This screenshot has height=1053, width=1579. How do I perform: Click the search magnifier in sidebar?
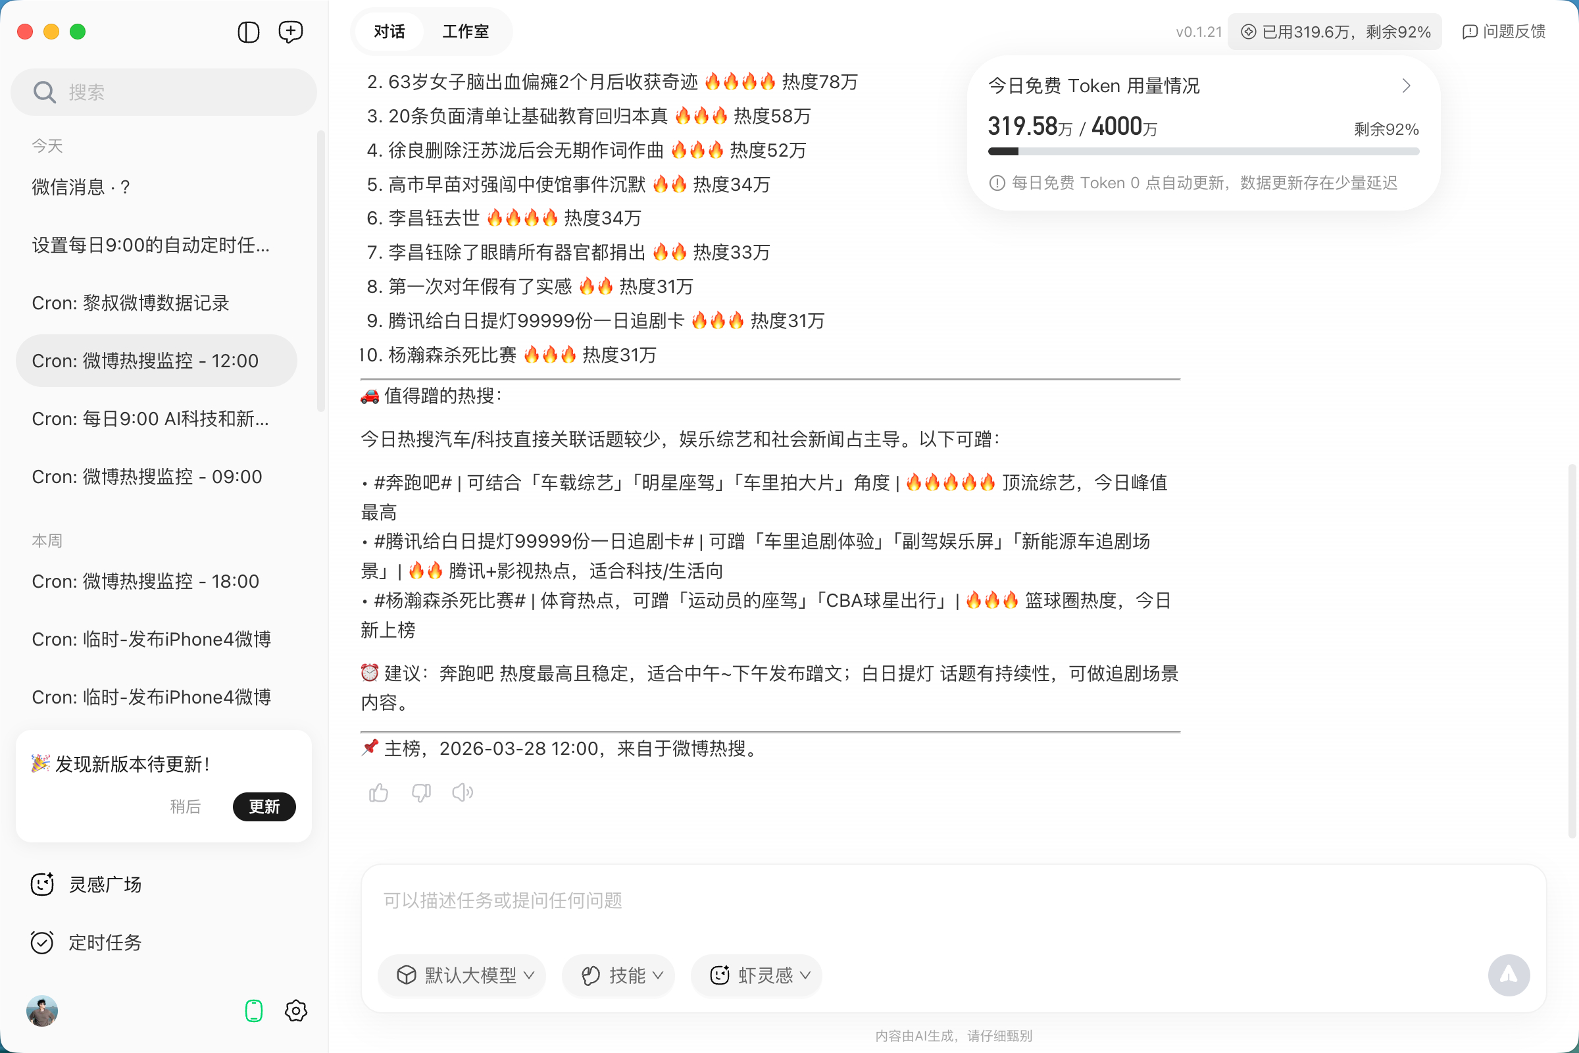coord(43,91)
